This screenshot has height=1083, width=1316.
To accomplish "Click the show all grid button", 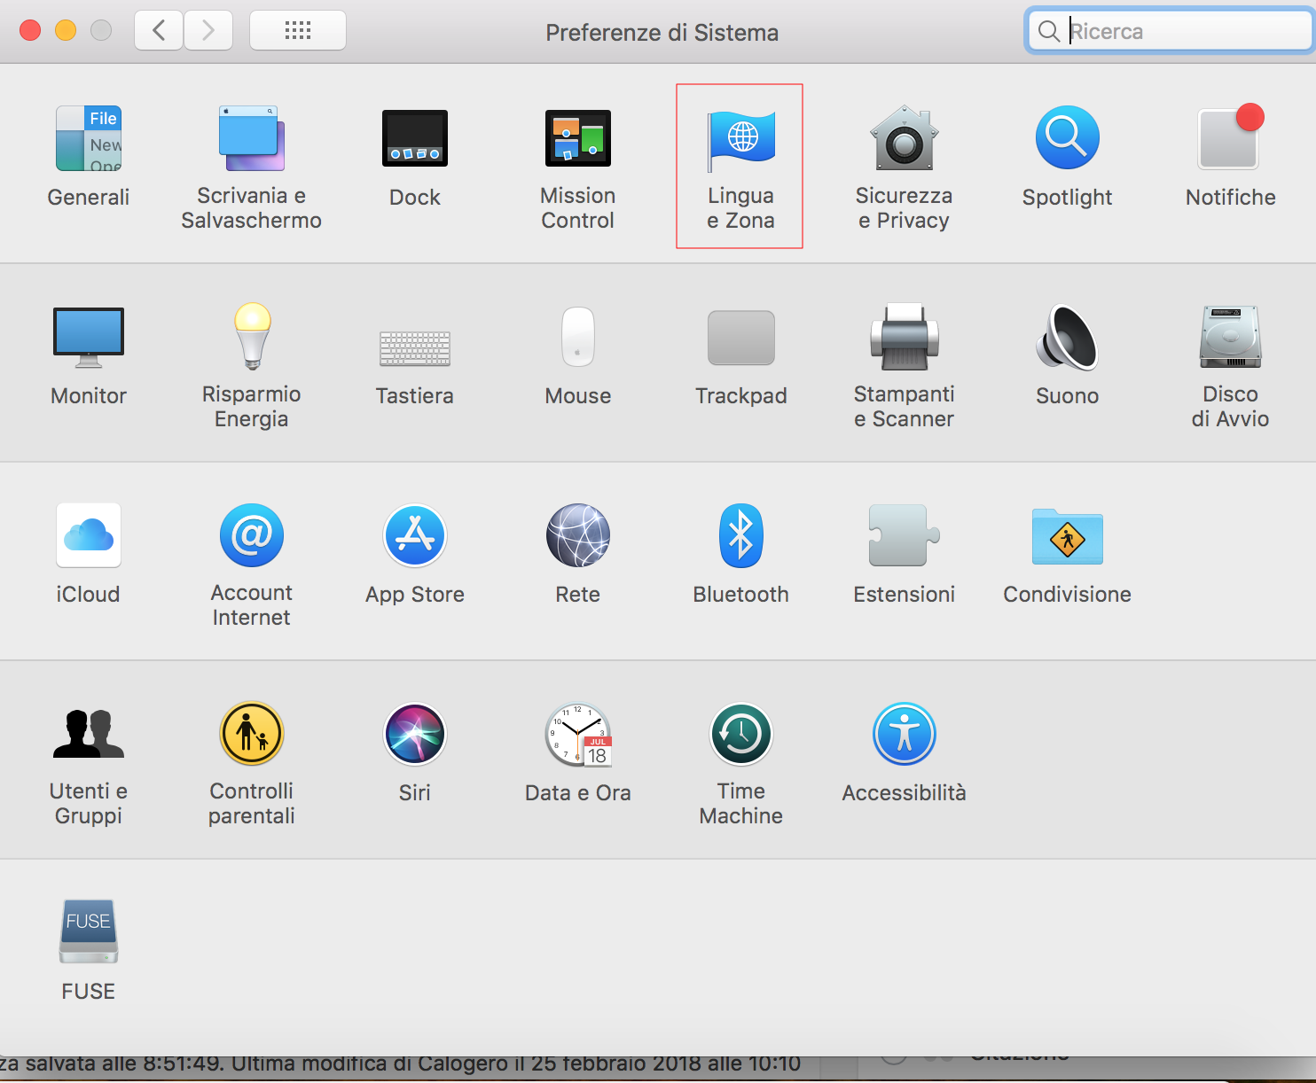I will 298,31.
